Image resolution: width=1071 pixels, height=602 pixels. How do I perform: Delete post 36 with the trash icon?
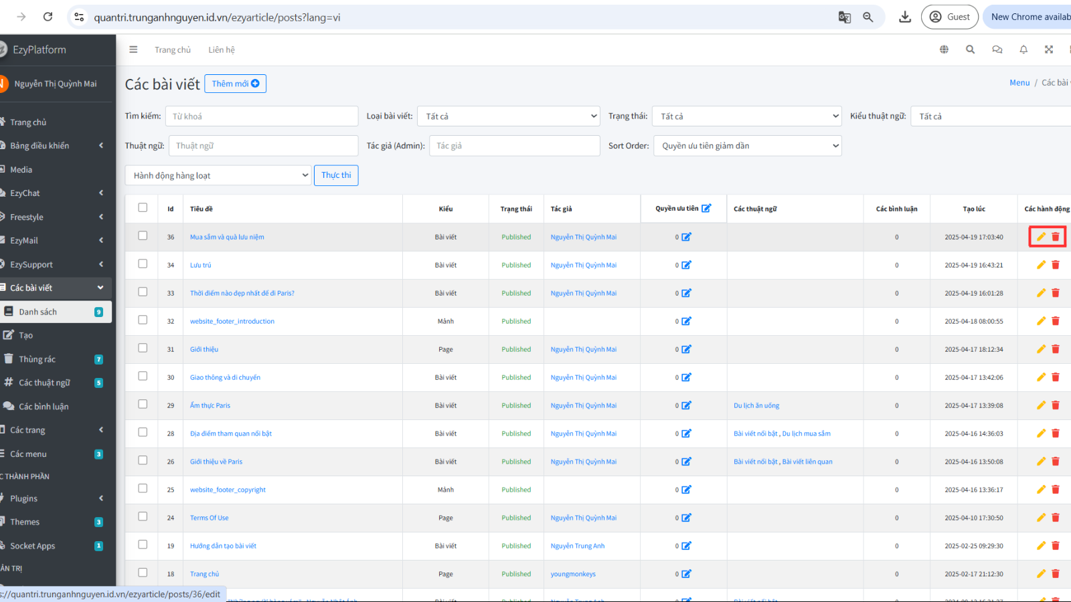(1056, 237)
